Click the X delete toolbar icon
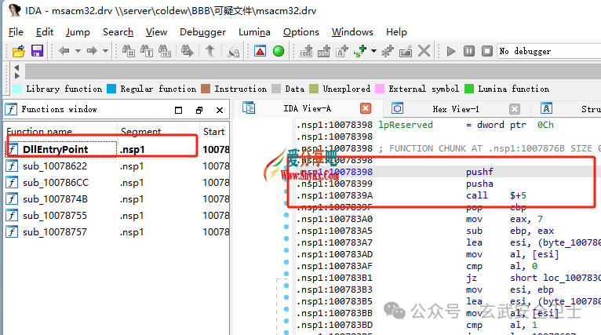This screenshot has height=335, width=601. point(424,51)
